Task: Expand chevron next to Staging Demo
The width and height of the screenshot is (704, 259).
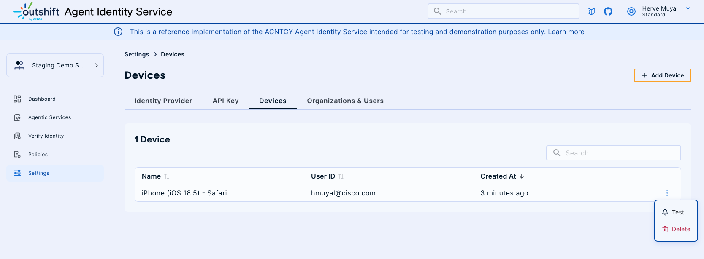Action: point(97,65)
